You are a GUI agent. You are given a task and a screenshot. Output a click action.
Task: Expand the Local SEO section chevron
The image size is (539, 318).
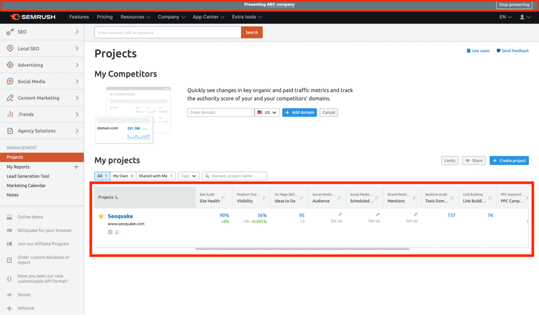(77, 48)
